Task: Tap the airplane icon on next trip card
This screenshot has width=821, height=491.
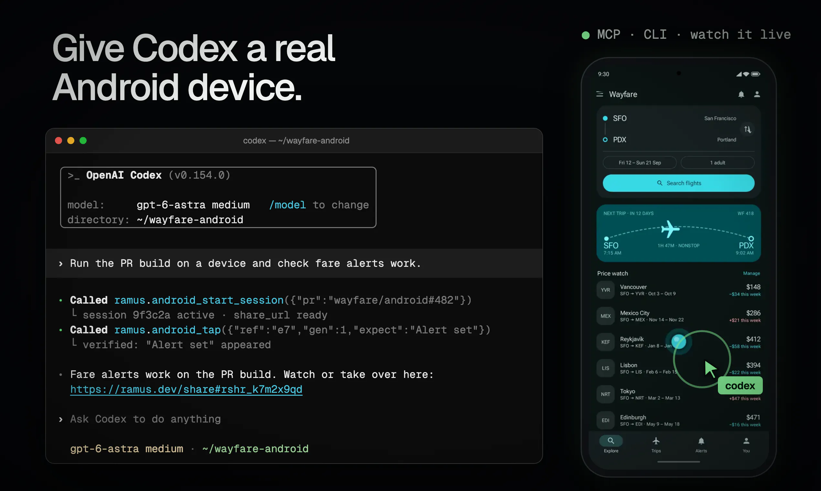Action: [670, 229]
